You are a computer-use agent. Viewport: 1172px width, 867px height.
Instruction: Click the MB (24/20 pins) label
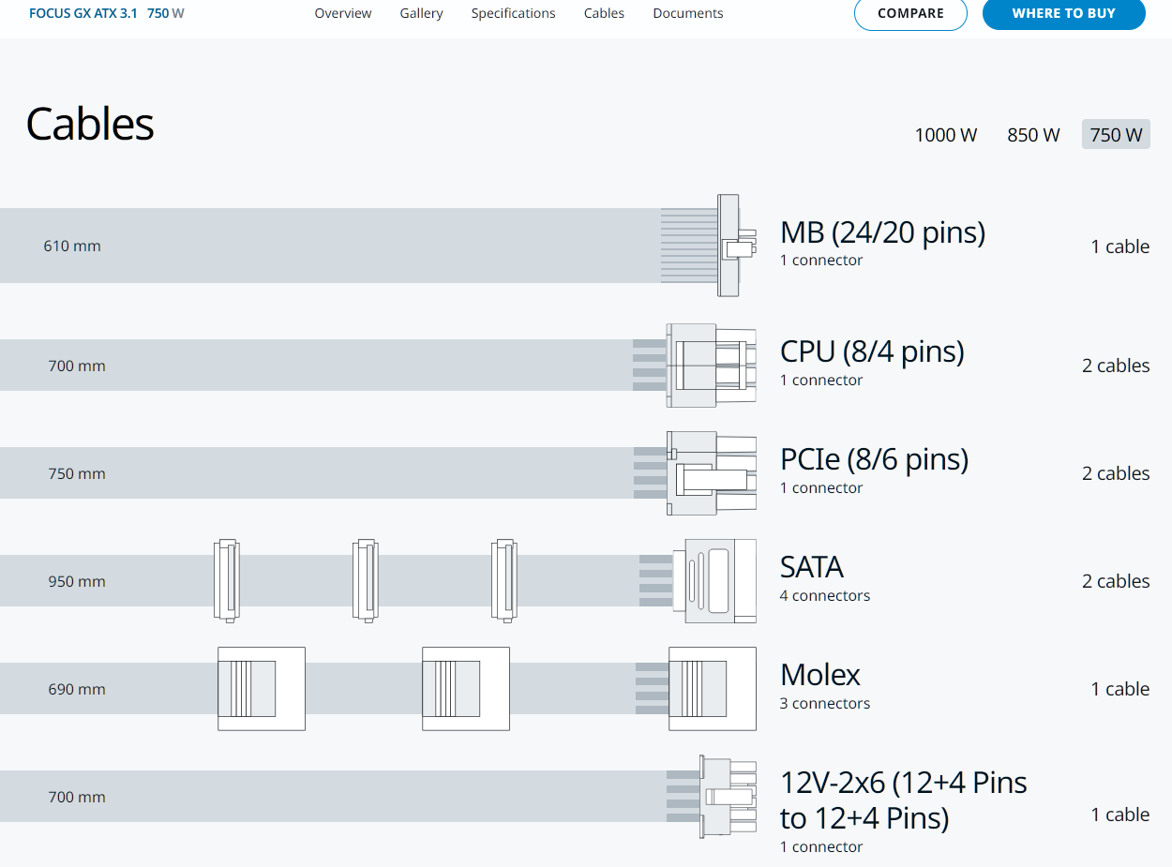(882, 232)
